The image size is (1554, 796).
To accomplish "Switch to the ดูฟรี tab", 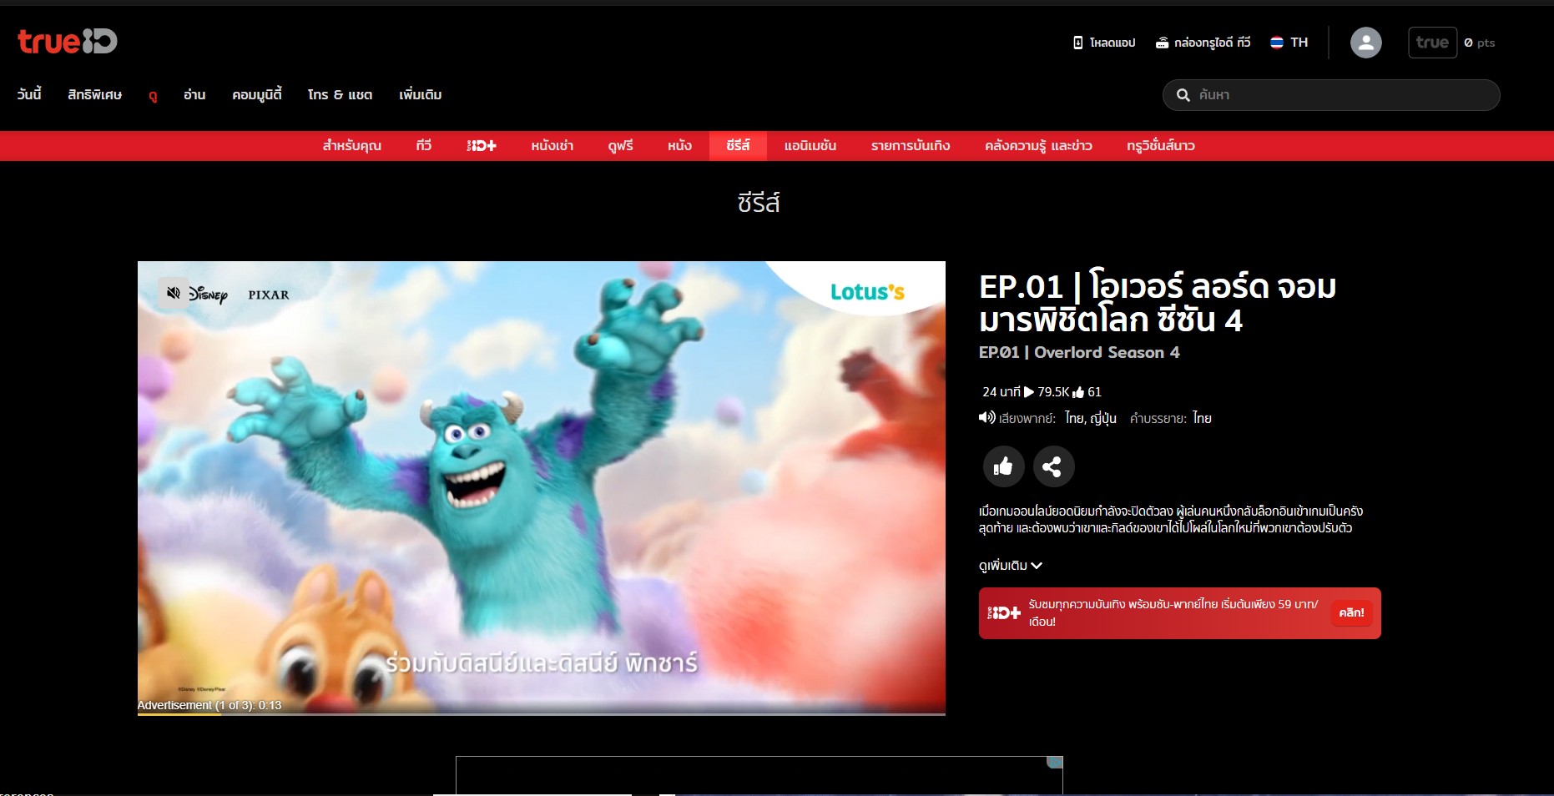I will 621,146.
